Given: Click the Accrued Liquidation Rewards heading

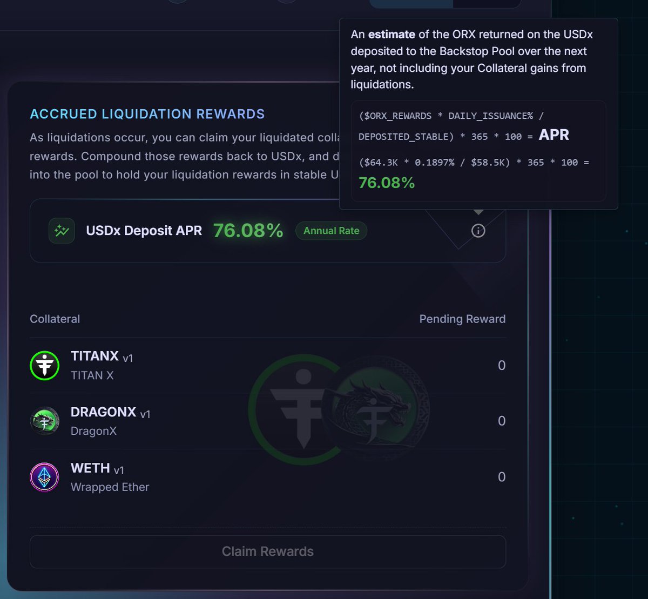Looking at the screenshot, I should coord(147,114).
